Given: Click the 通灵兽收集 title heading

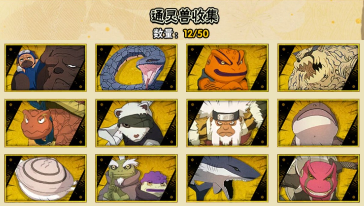Looking at the screenshot, I should pyautogui.click(x=184, y=16).
